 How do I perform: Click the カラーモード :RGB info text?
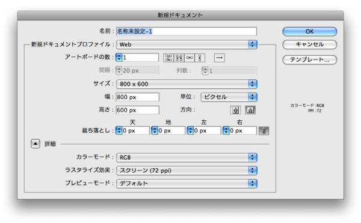click(307, 106)
